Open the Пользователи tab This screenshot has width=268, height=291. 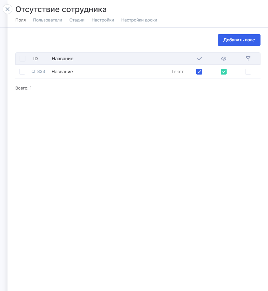[x=48, y=20]
